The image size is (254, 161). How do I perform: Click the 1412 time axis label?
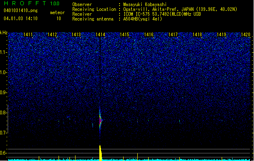click(52, 35)
